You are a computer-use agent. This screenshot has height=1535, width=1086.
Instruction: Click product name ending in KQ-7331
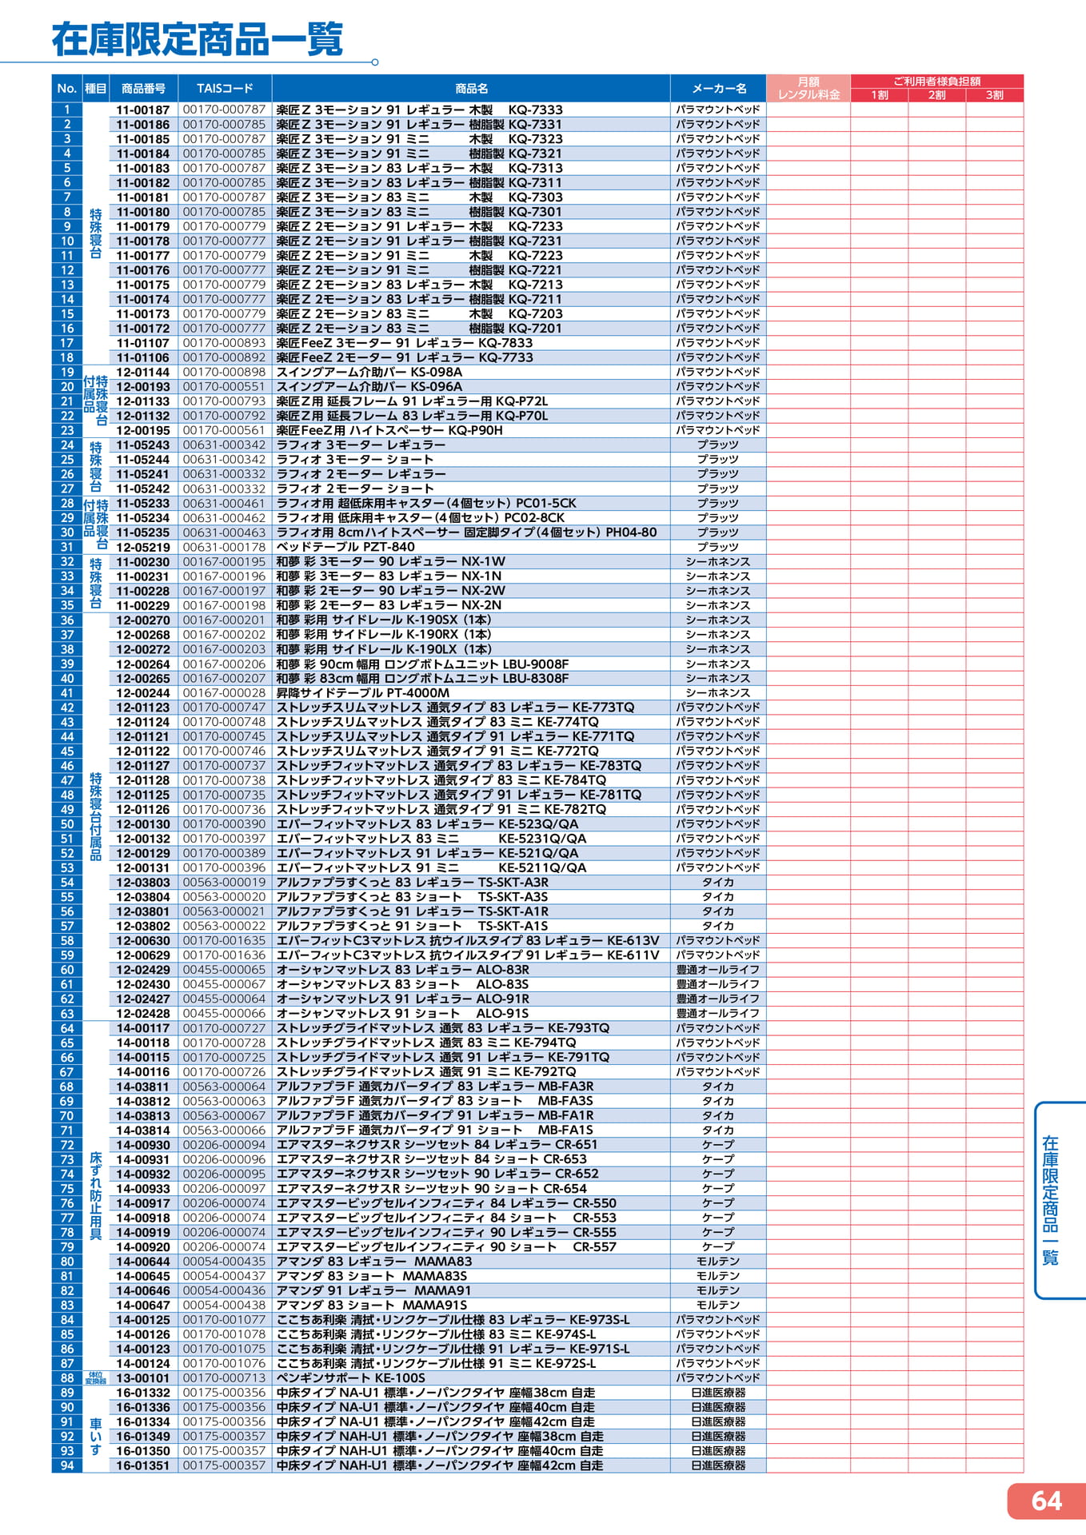[x=419, y=124]
